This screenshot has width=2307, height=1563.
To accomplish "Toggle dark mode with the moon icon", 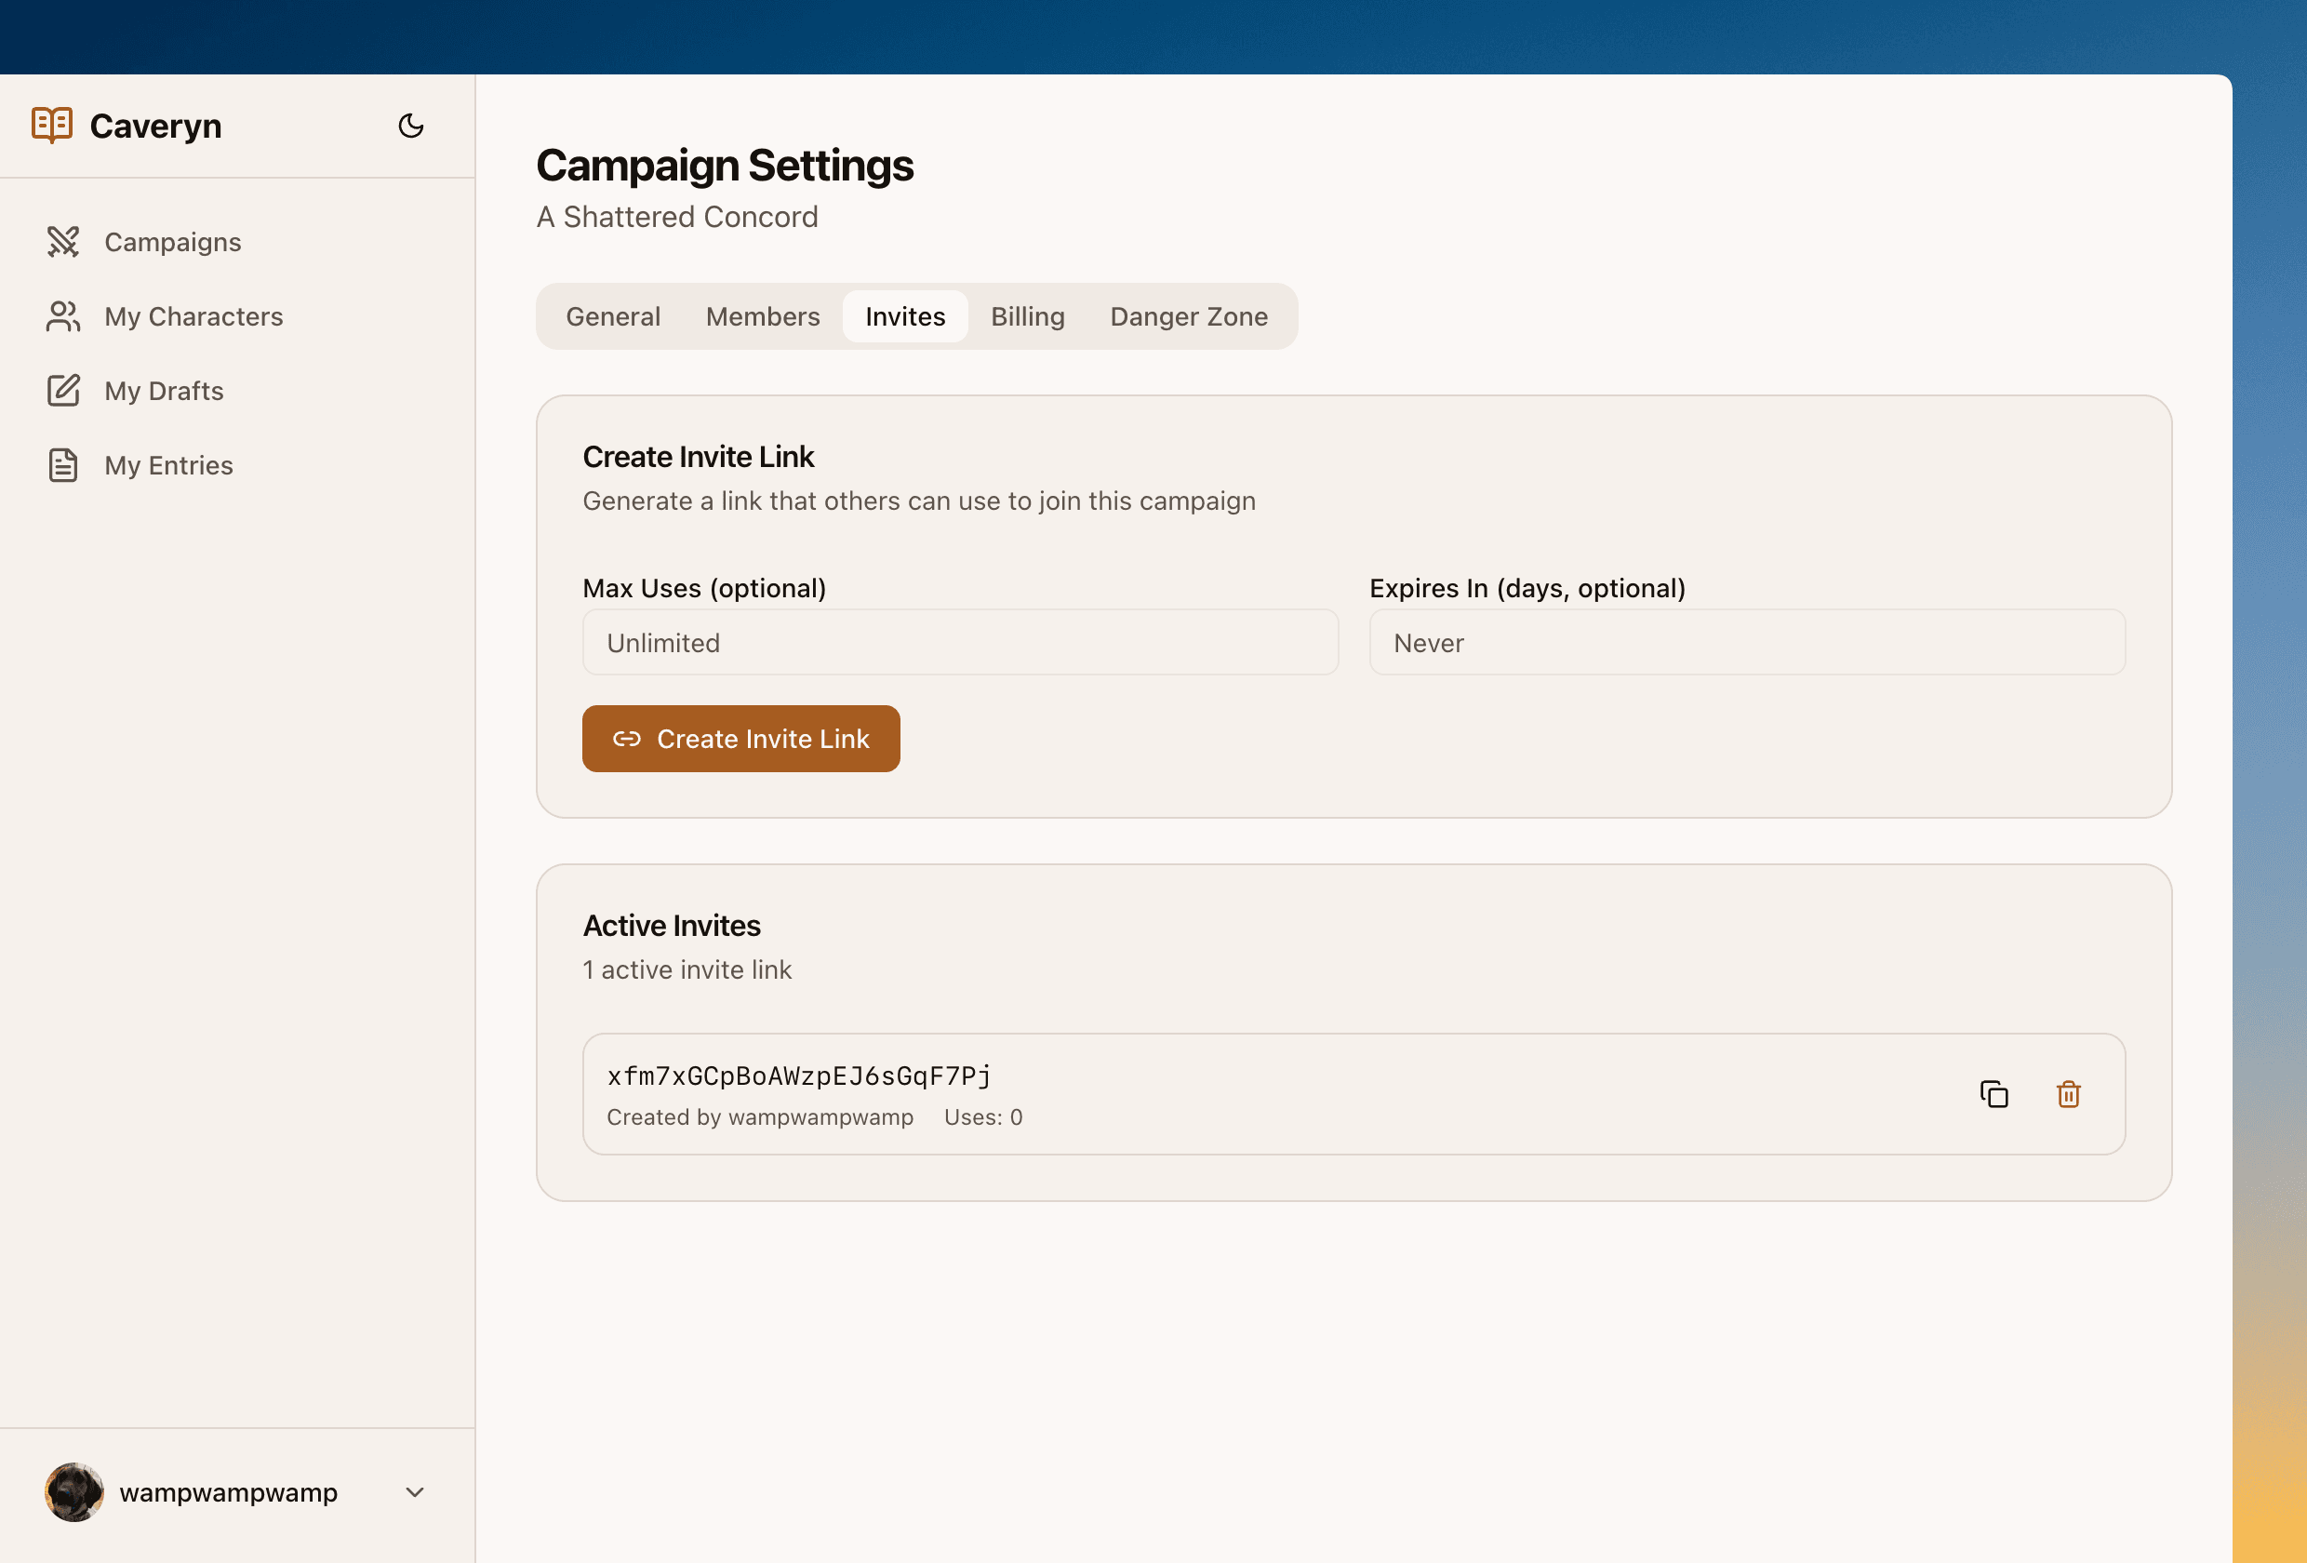I will [x=411, y=125].
